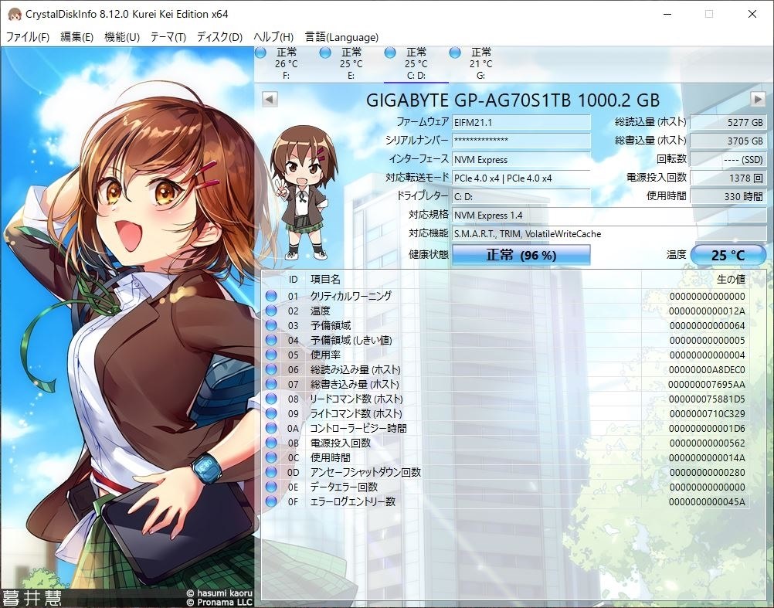This screenshot has width=774, height=608.
Task: Click status orb for ライトコマンド数 row
Action: [x=271, y=413]
